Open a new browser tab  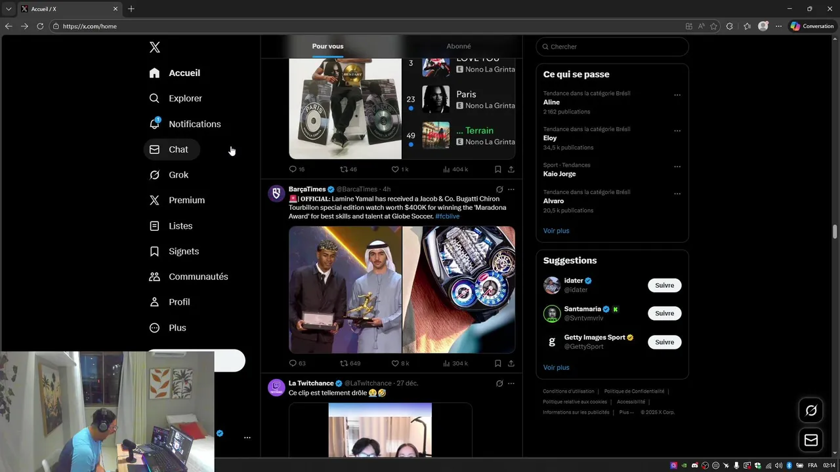coord(131,9)
